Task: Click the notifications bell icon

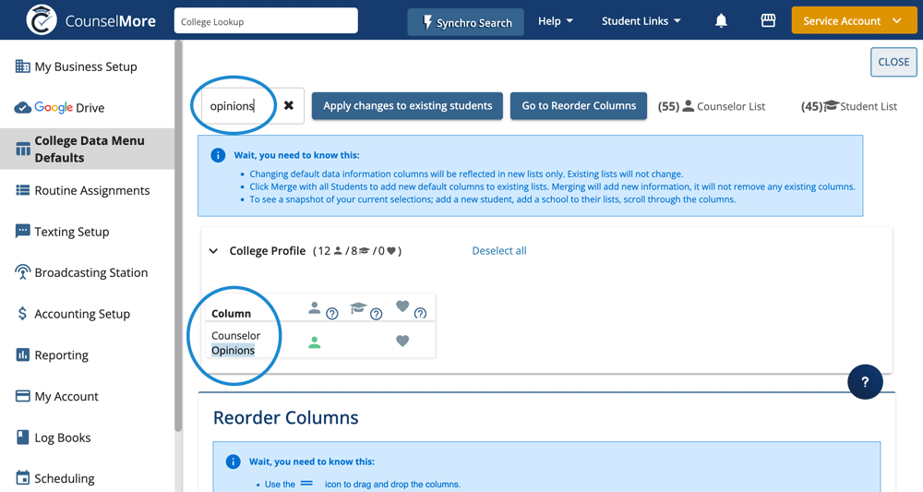Action: point(721,21)
